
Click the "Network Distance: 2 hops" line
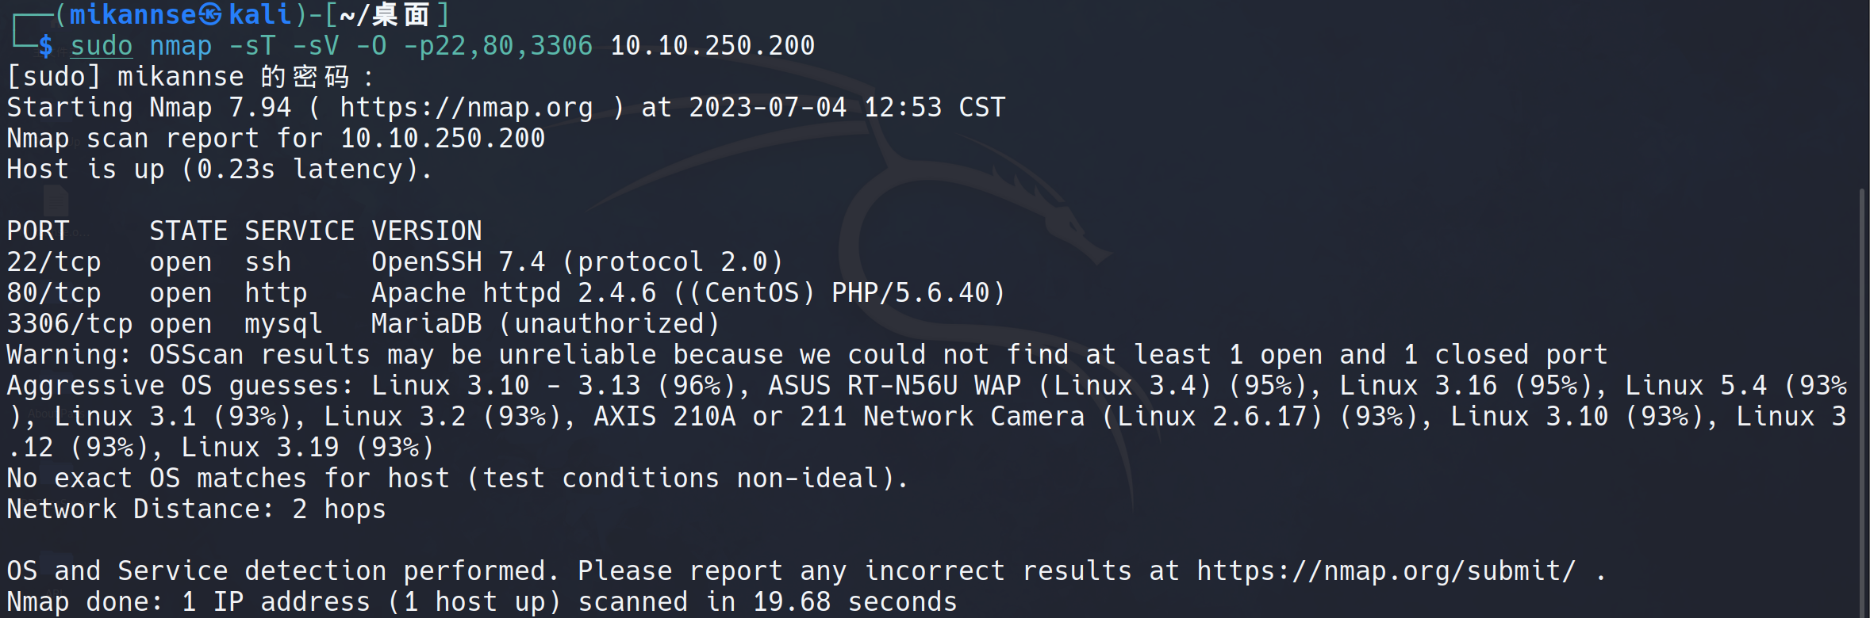[197, 509]
